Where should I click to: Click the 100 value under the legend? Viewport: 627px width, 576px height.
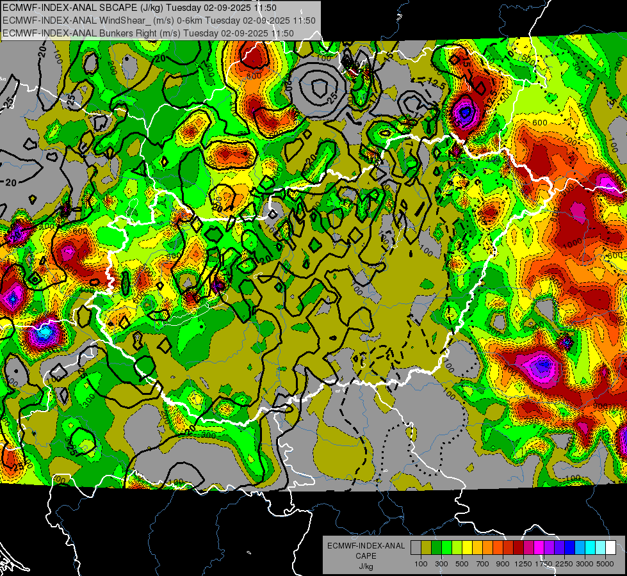(421, 564)
